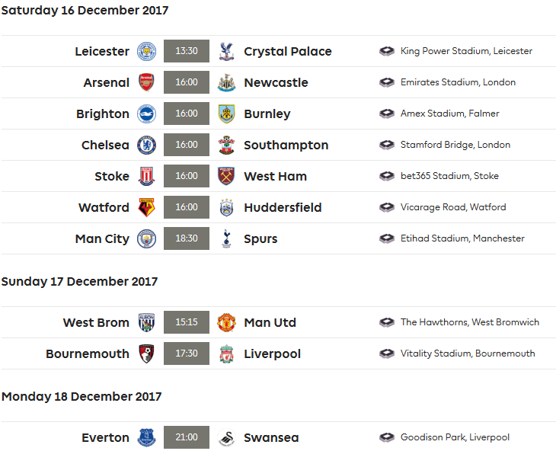Image resolution: width=556 pixels, height=451 pixels.
Task: Click the Watford club badge
Action: (x=146, y=208)
